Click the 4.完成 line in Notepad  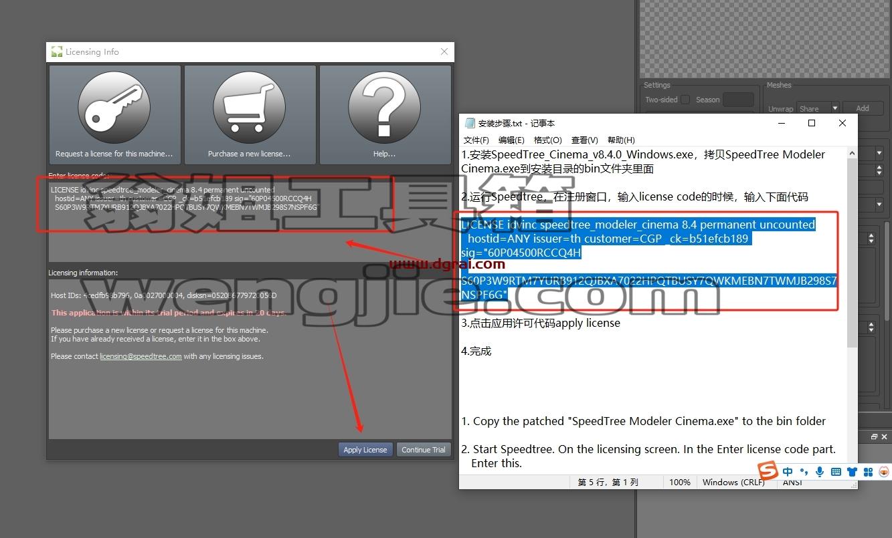point(476,351)
